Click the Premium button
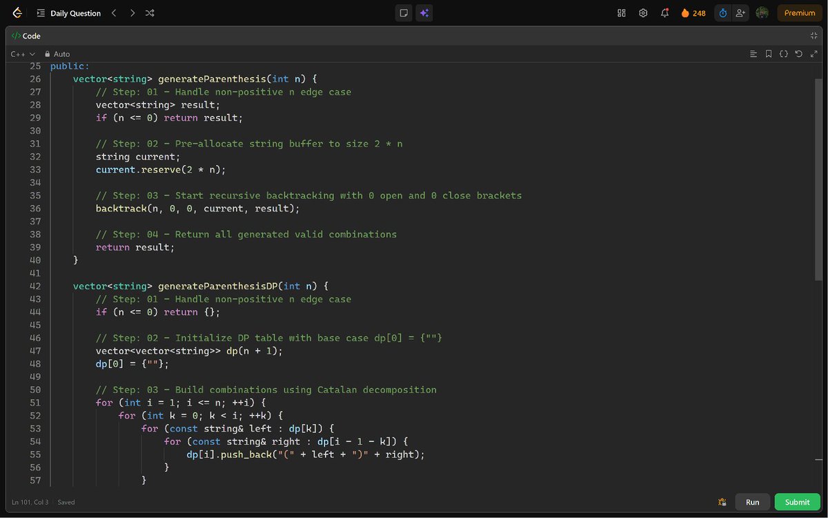 (x=800, y=13)
